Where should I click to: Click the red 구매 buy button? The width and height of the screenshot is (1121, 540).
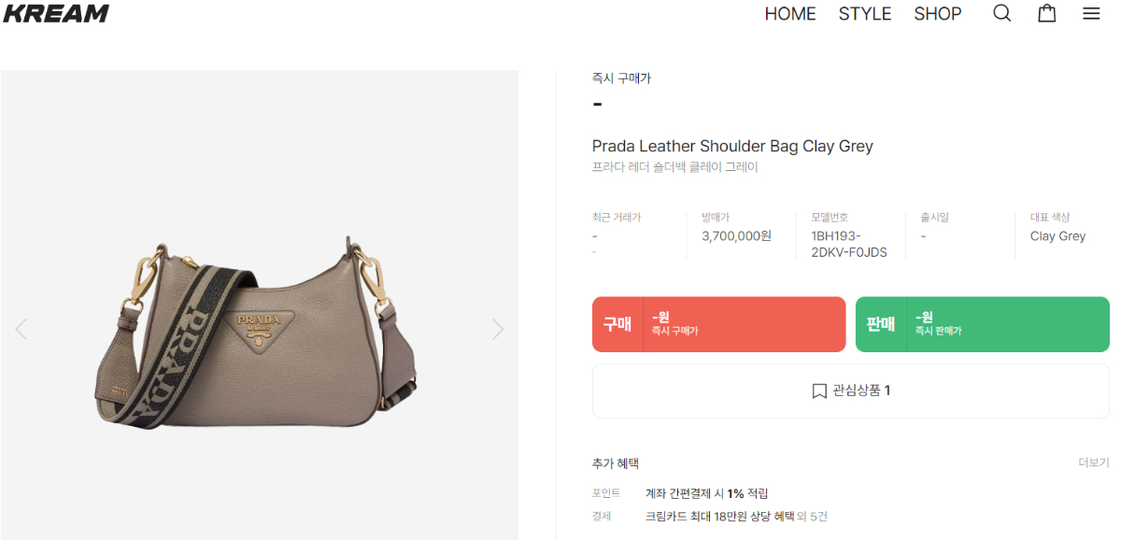pos(718,324)
